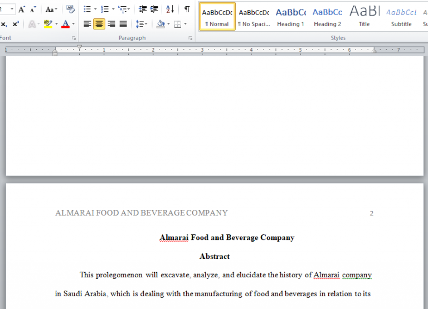
Task: Open the bullets list dropdown arrow
Action: 95,9
